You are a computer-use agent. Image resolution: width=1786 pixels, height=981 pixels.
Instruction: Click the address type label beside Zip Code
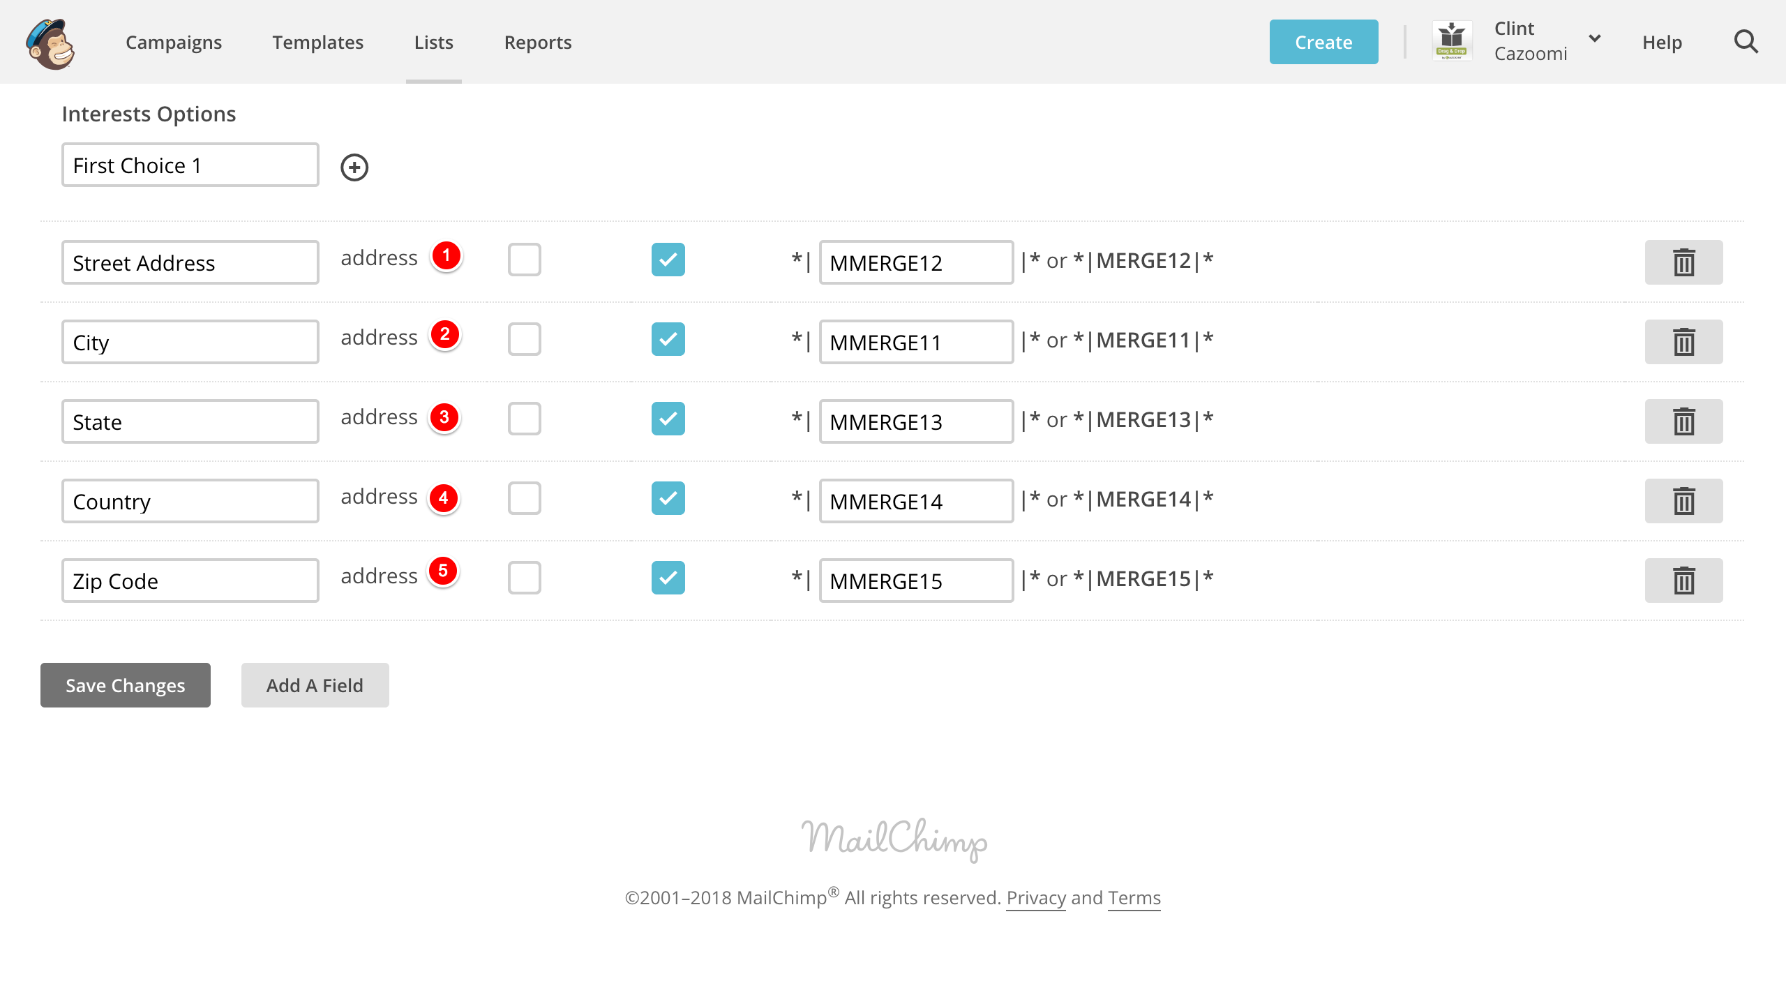pos(379,576)
